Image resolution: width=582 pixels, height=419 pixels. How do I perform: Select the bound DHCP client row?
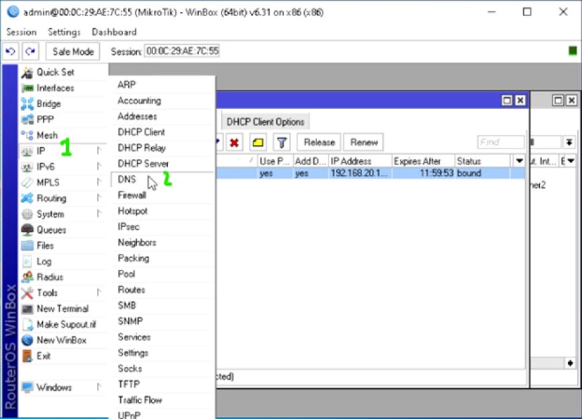click(371, 173)
